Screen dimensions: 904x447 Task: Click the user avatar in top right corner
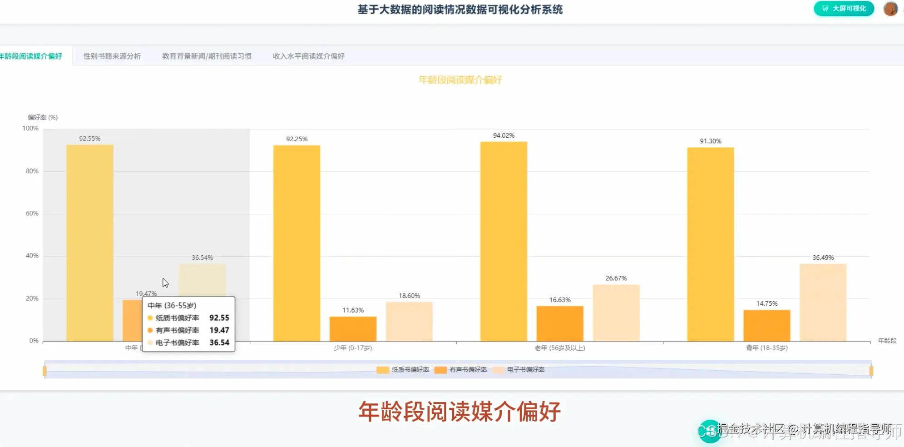click(891, 9)
